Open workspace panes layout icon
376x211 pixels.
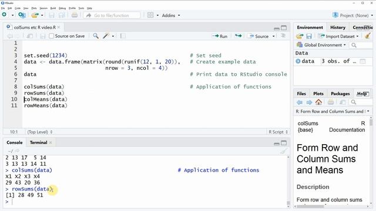coord(150,15)
